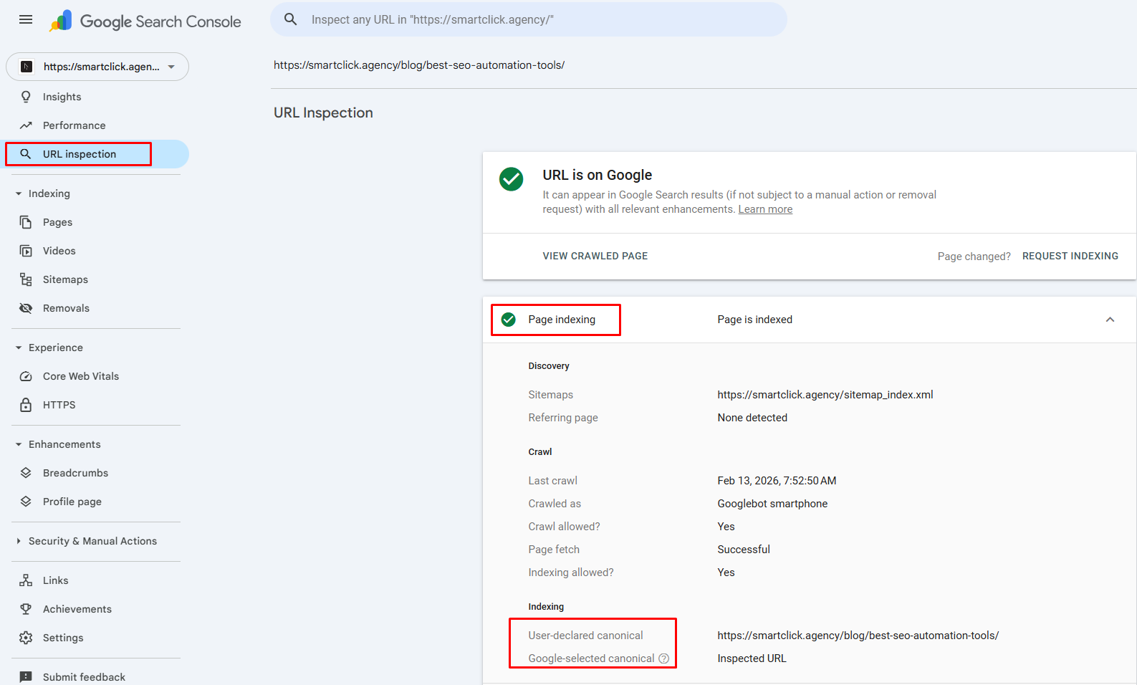Viewport: 1137px width, 685px height.
Task: Click VIEW CRAWLED PAGE
Action: click(595, 256)
